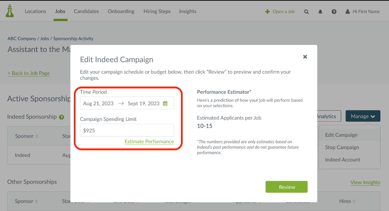Open the help question mark icon
Viewport: 389px width, 211px height.
pyautogui.click(x=334, y=11)
